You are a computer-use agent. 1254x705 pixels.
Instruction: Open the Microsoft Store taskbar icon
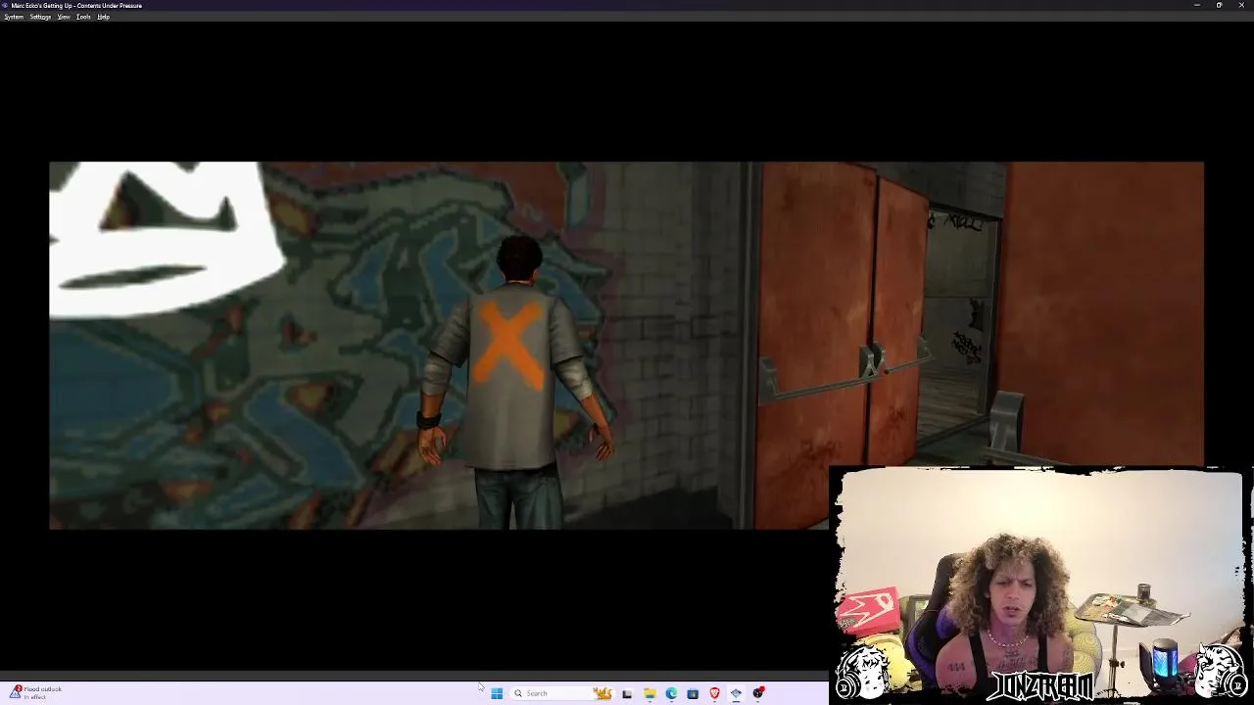pos(693,693)
